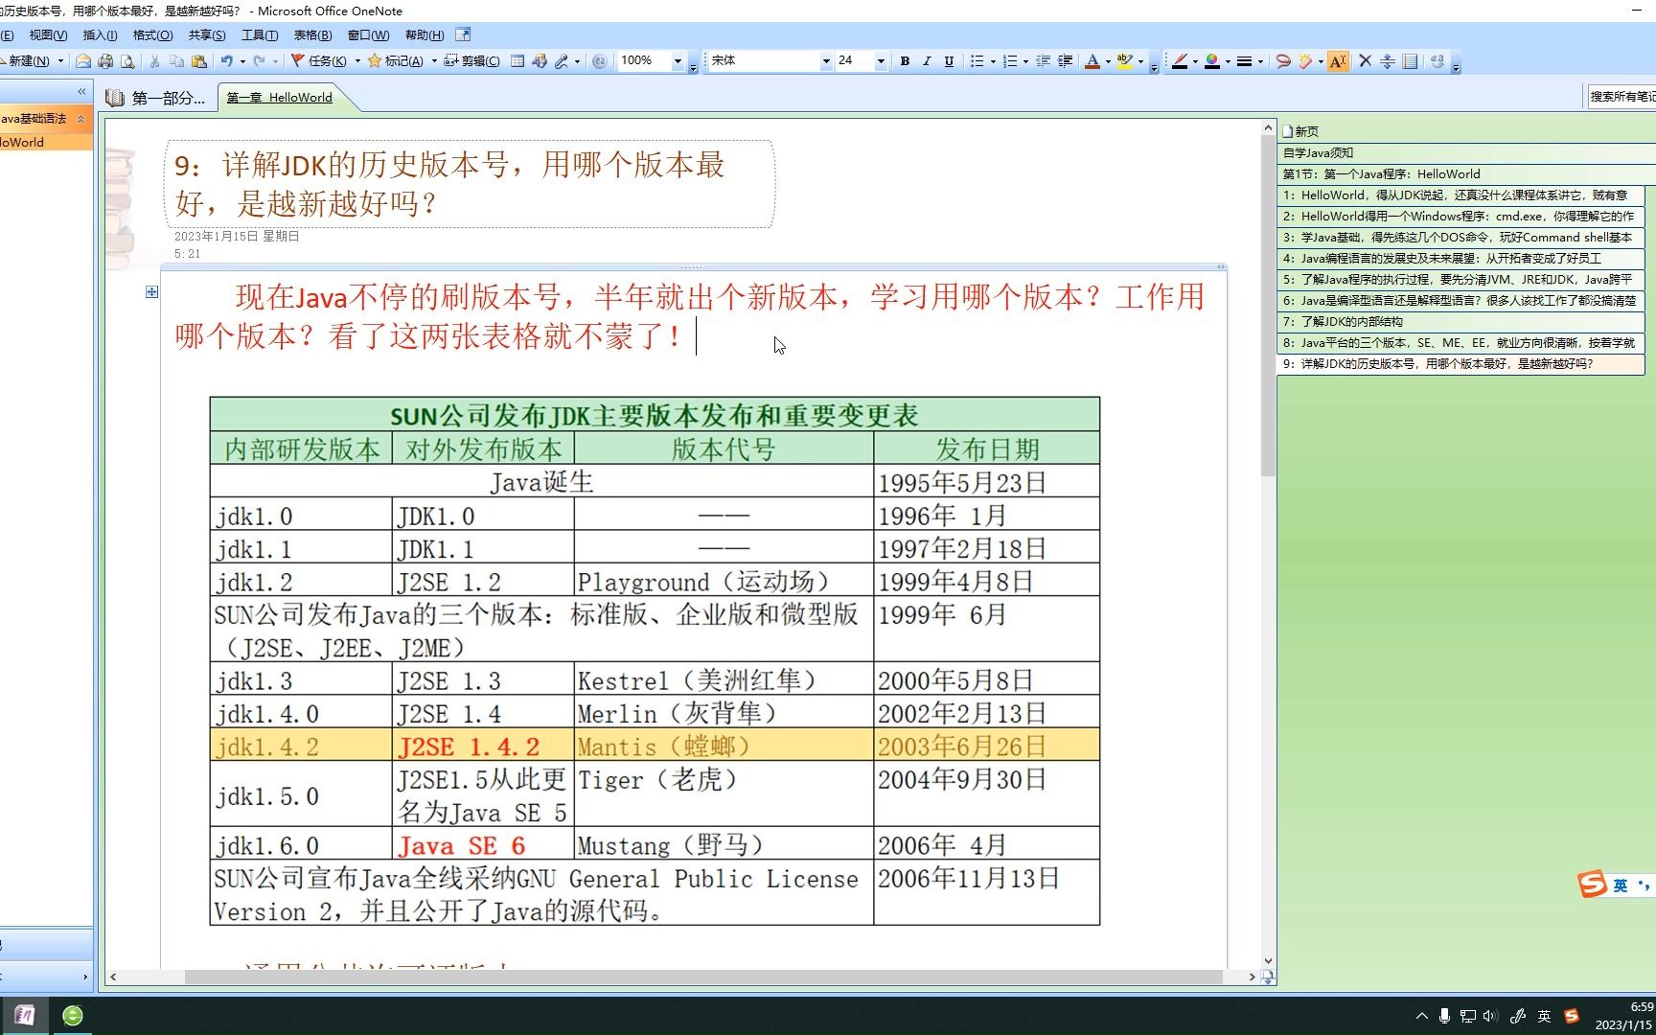
Task: Click the Paste clipboard icon
Action: 199,61
